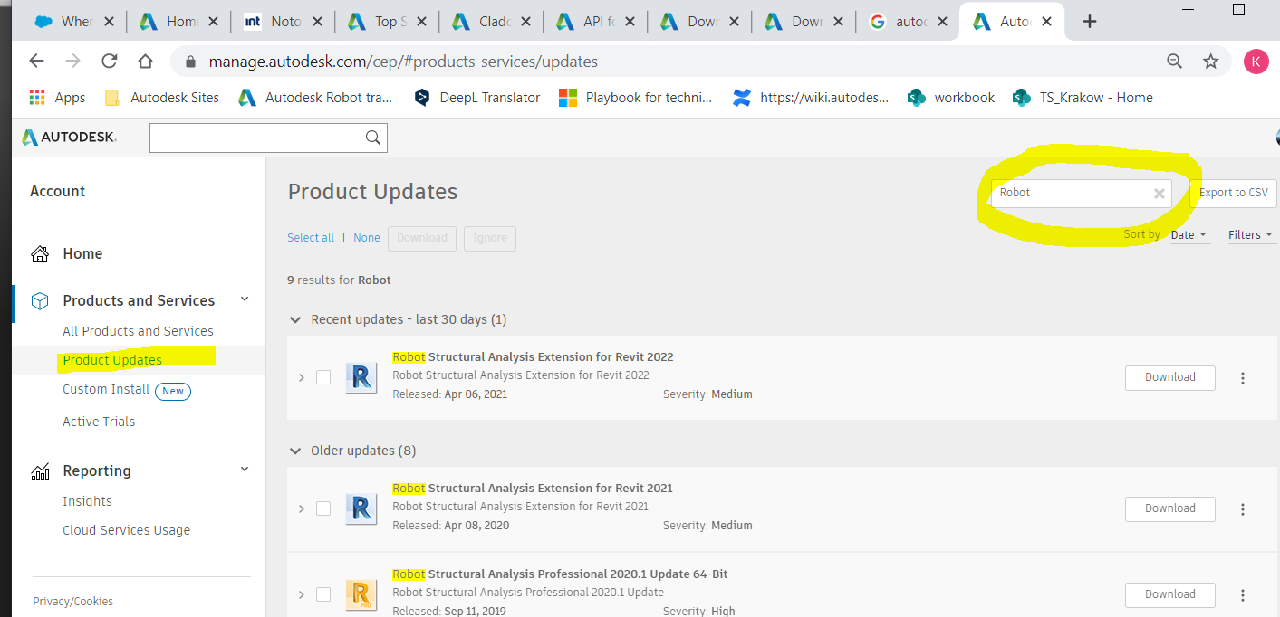
Task: Click inside the Robot search field
Action: pyautogui.click(x=1069, y=193)
